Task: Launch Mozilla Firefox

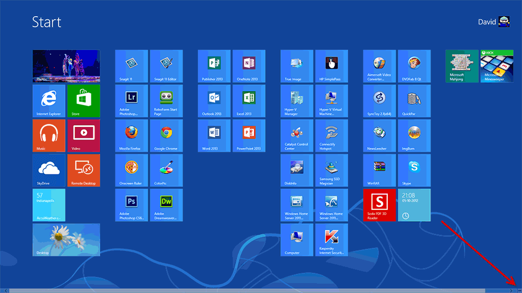Action: coord(132,135)
